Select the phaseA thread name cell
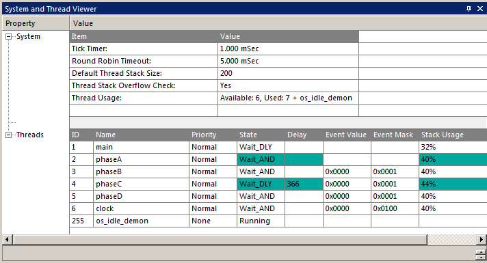This screenshot has height=263, width=487. (x=141, y=159)
